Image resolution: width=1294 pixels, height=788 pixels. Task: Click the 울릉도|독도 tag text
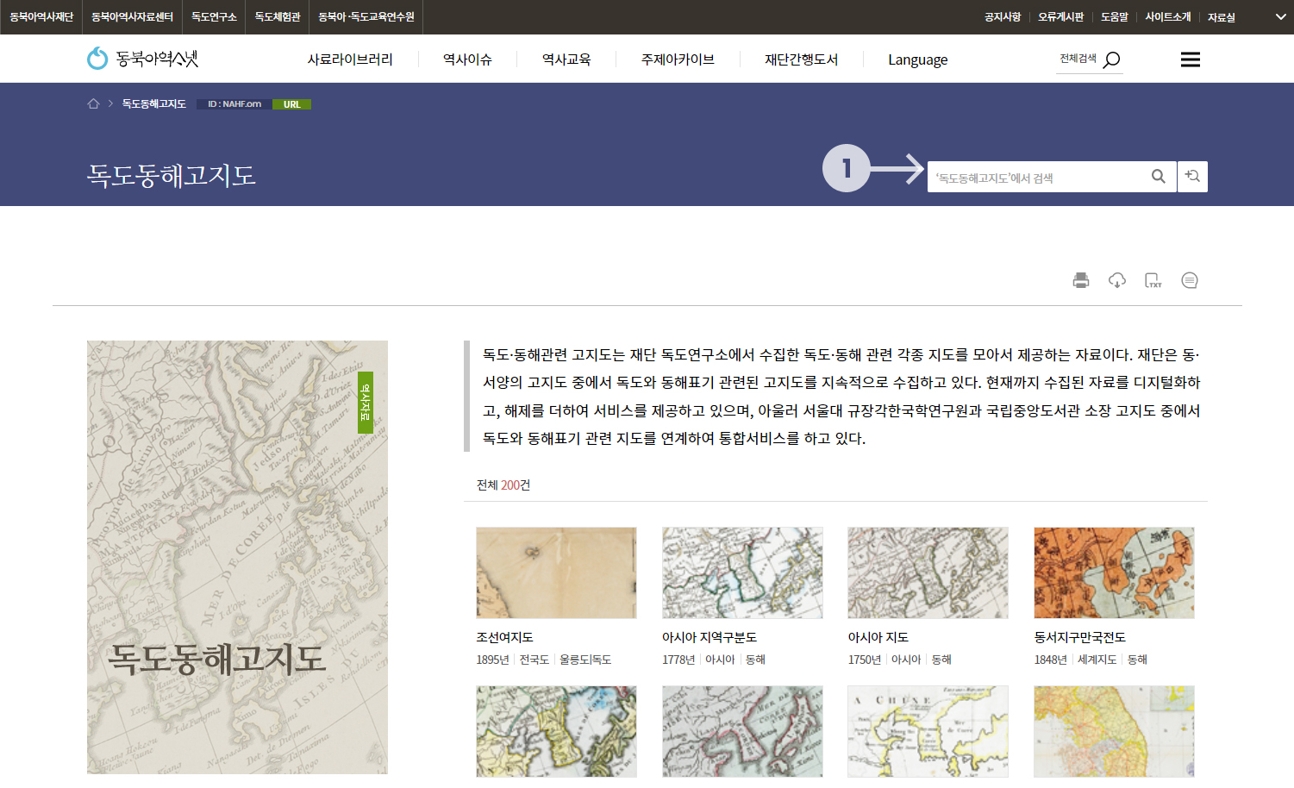pyautogui.click(x=585, y=660)
